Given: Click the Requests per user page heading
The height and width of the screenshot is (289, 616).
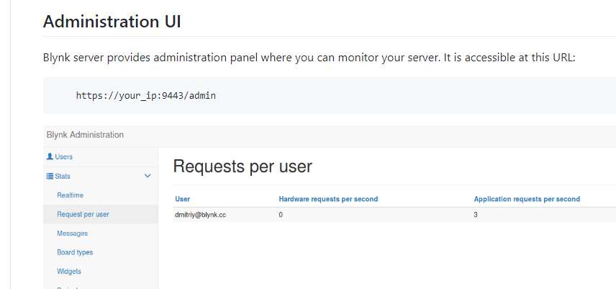Looking at the screenshot, I should click(x=243, y=166).
